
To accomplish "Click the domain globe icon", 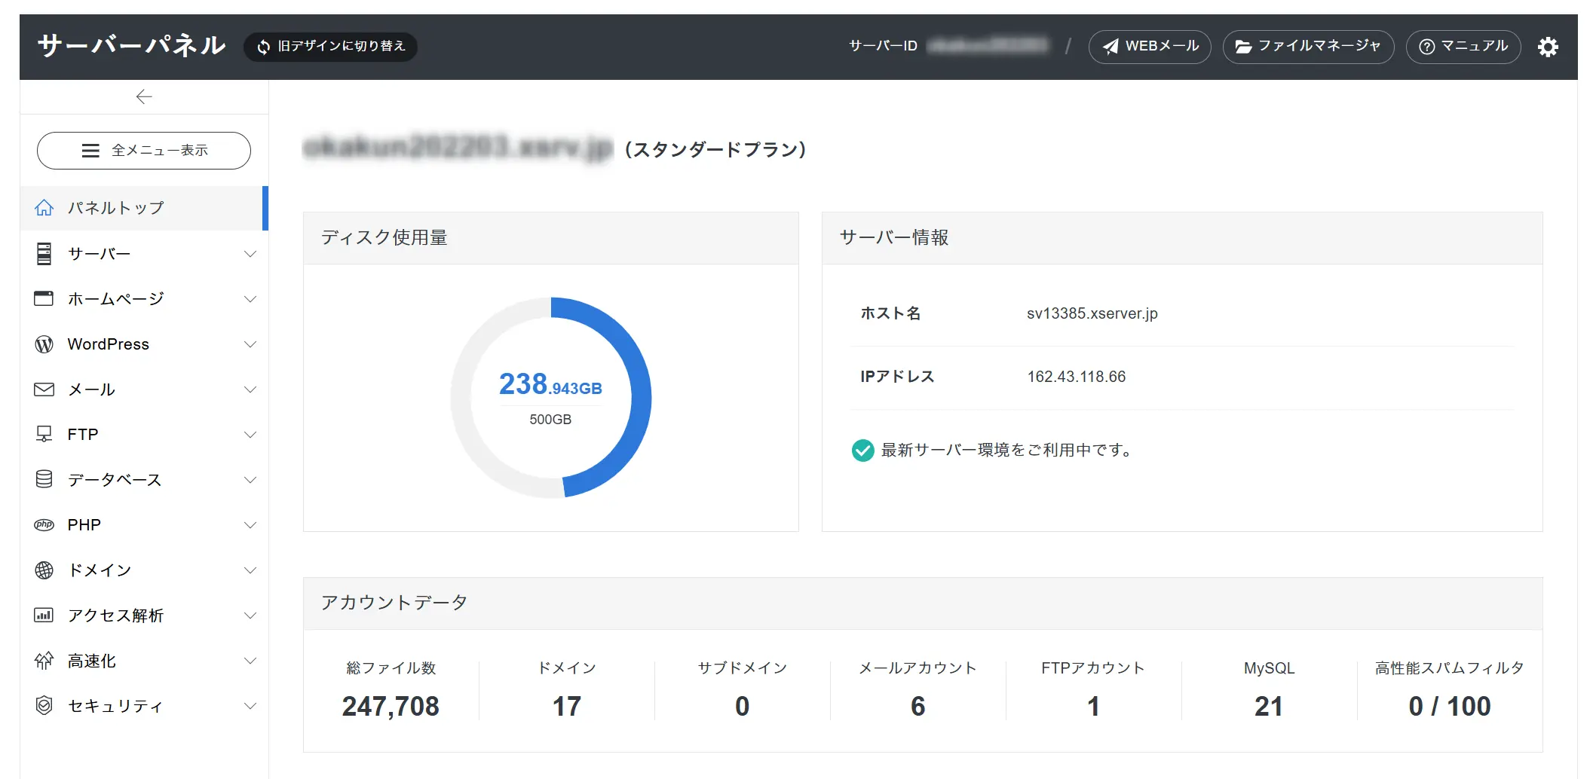I will [x=44, y=570].
